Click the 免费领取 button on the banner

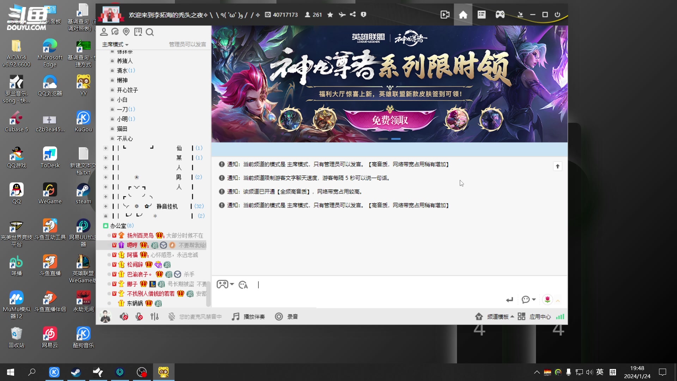[x=390, y=120]
